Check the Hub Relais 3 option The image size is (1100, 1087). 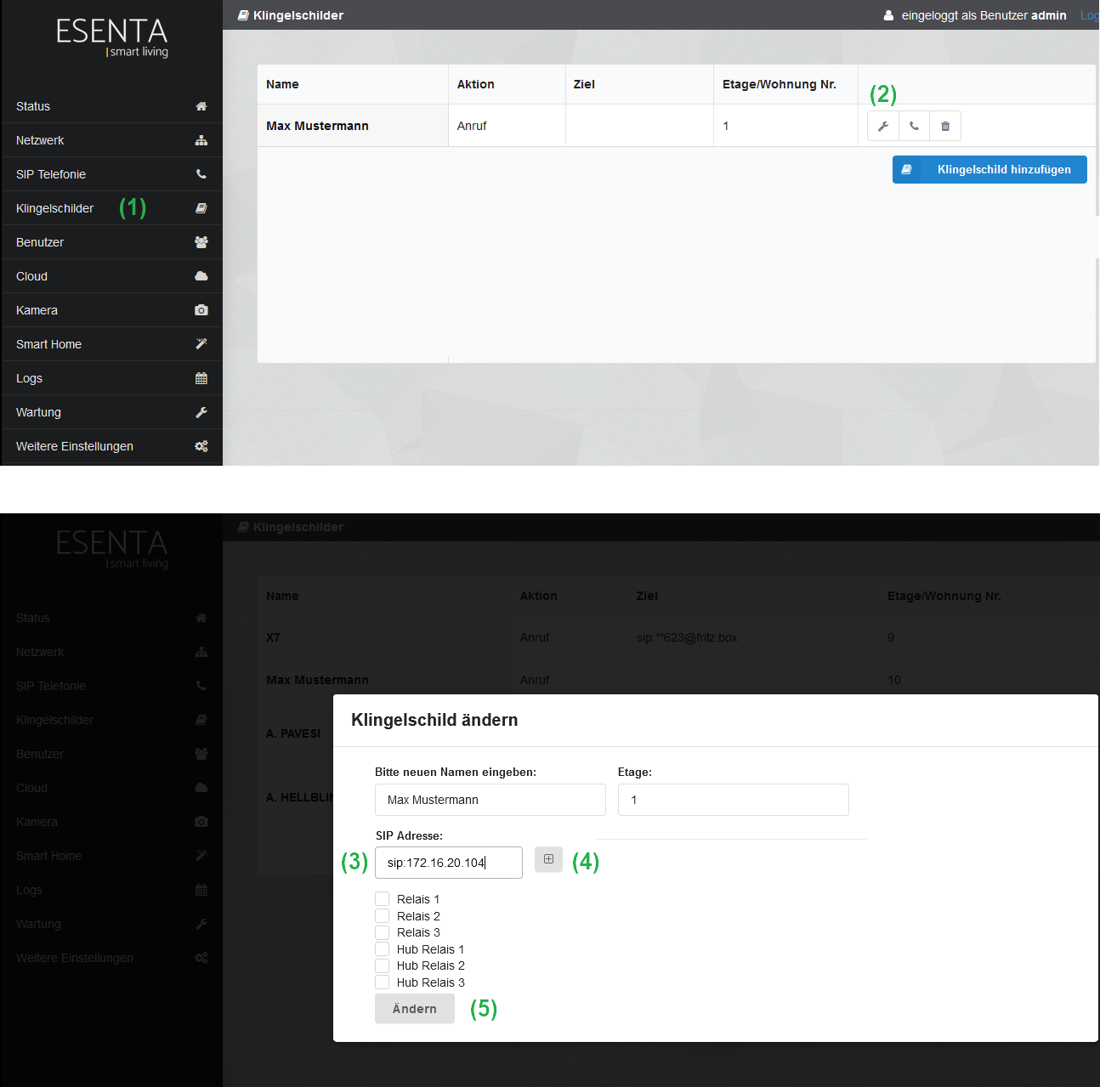tap(383, 982)
